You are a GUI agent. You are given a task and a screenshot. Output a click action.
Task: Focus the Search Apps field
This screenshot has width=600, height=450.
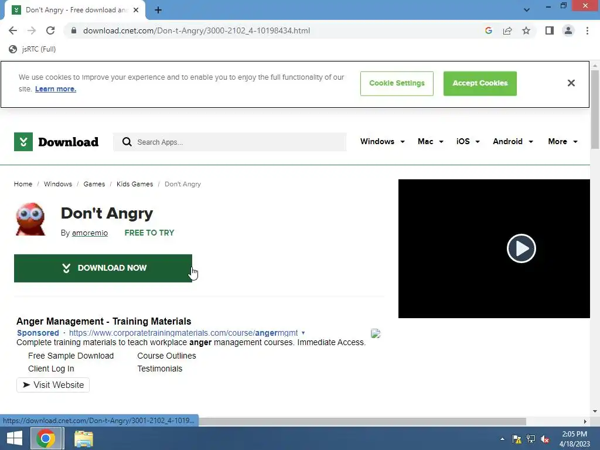click(x=230, y=142)
